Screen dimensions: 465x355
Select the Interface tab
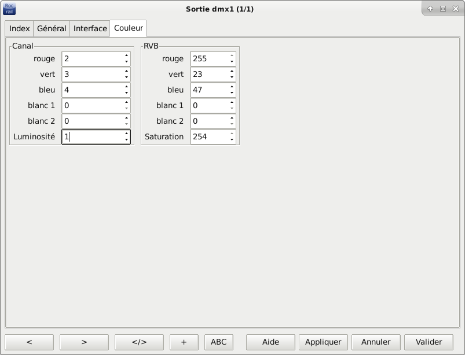tap(90, 28)
